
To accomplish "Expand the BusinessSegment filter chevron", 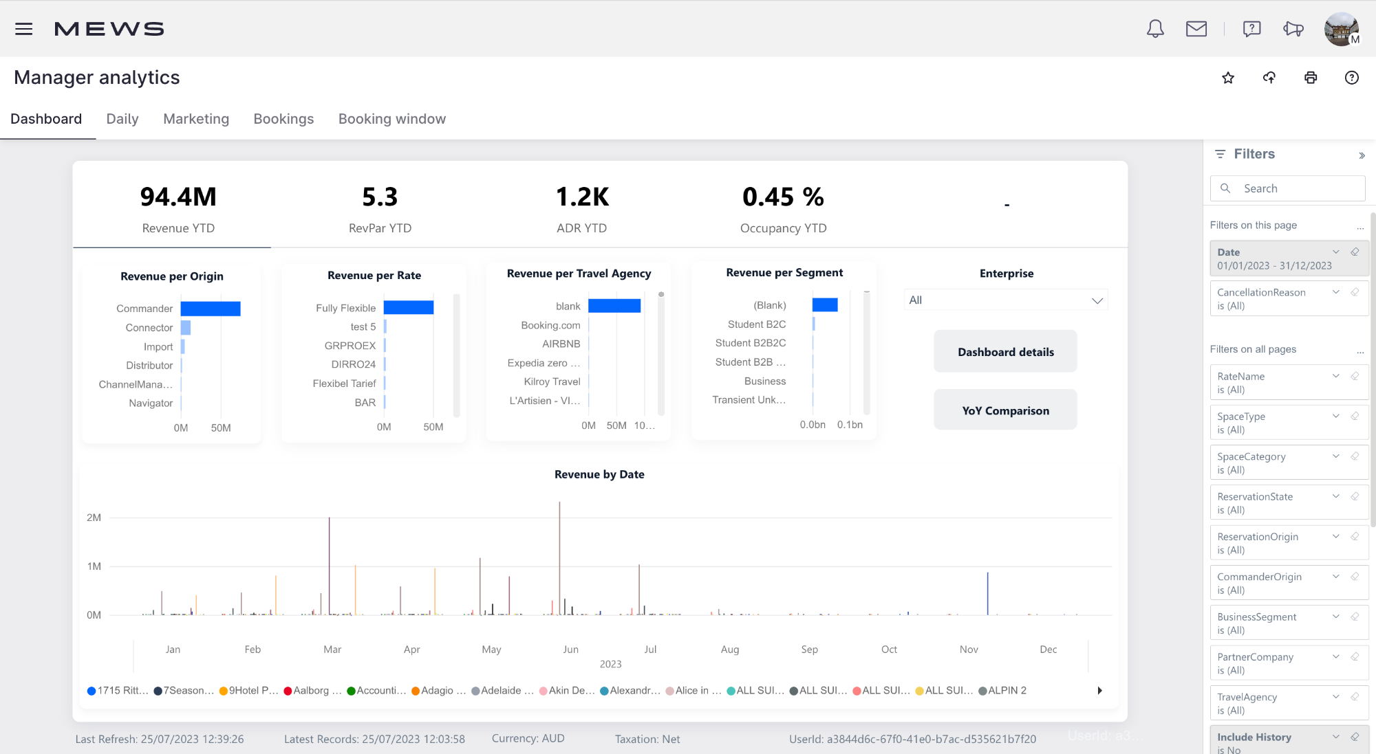I will click(x=1335, y=617).
